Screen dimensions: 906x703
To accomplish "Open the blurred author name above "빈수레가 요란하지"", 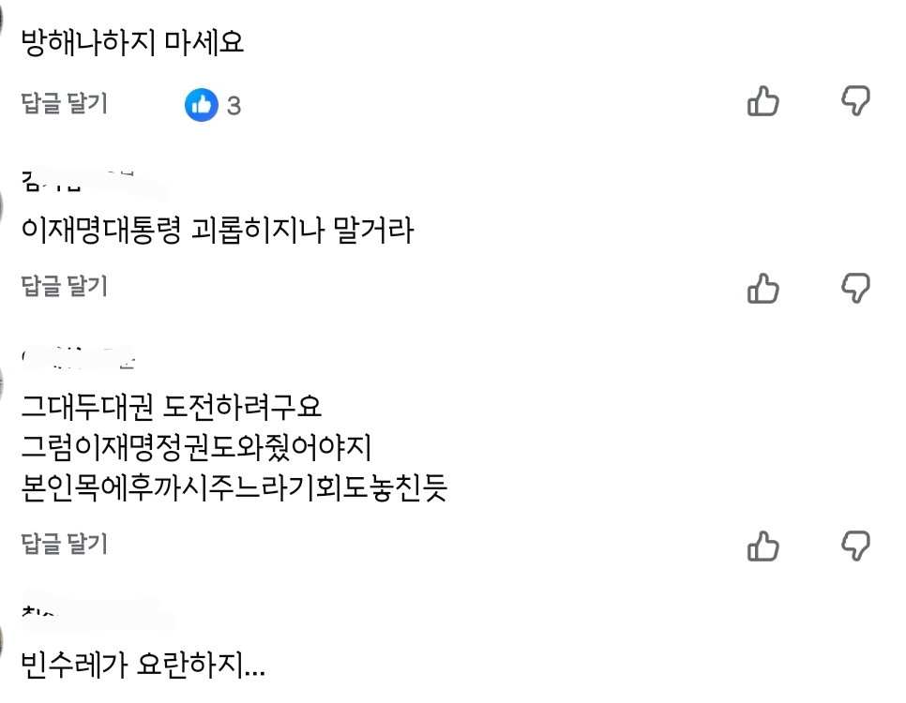I will [x=98, y=610].
